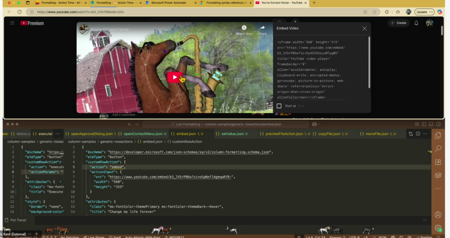Play the video with red play button
The image size is (450, 238).
pyautogui.click(x=174, y=77)
